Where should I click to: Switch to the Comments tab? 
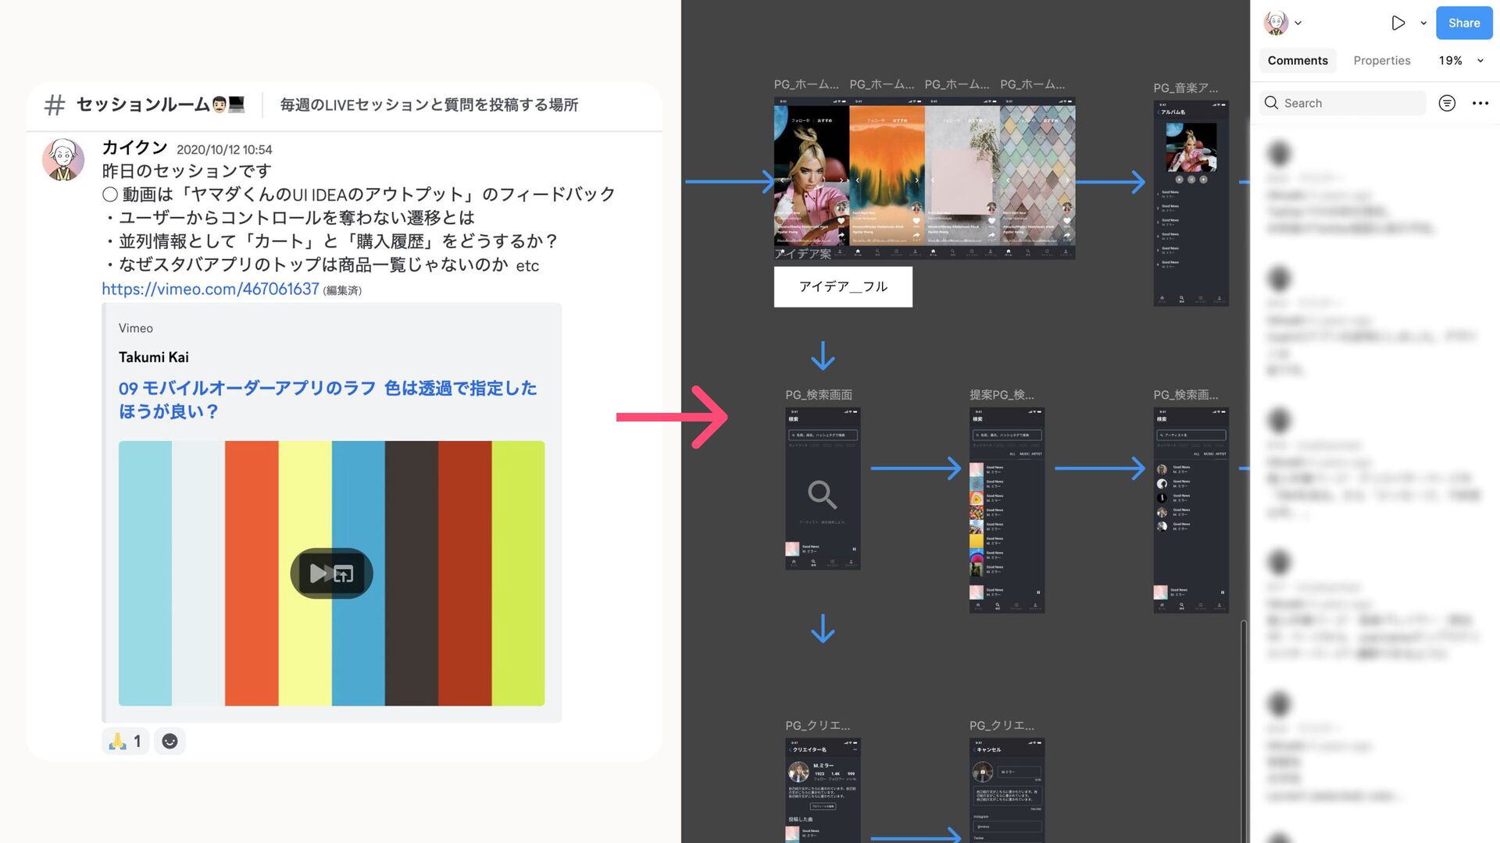pyautogui.click(x=1297, y=61)
